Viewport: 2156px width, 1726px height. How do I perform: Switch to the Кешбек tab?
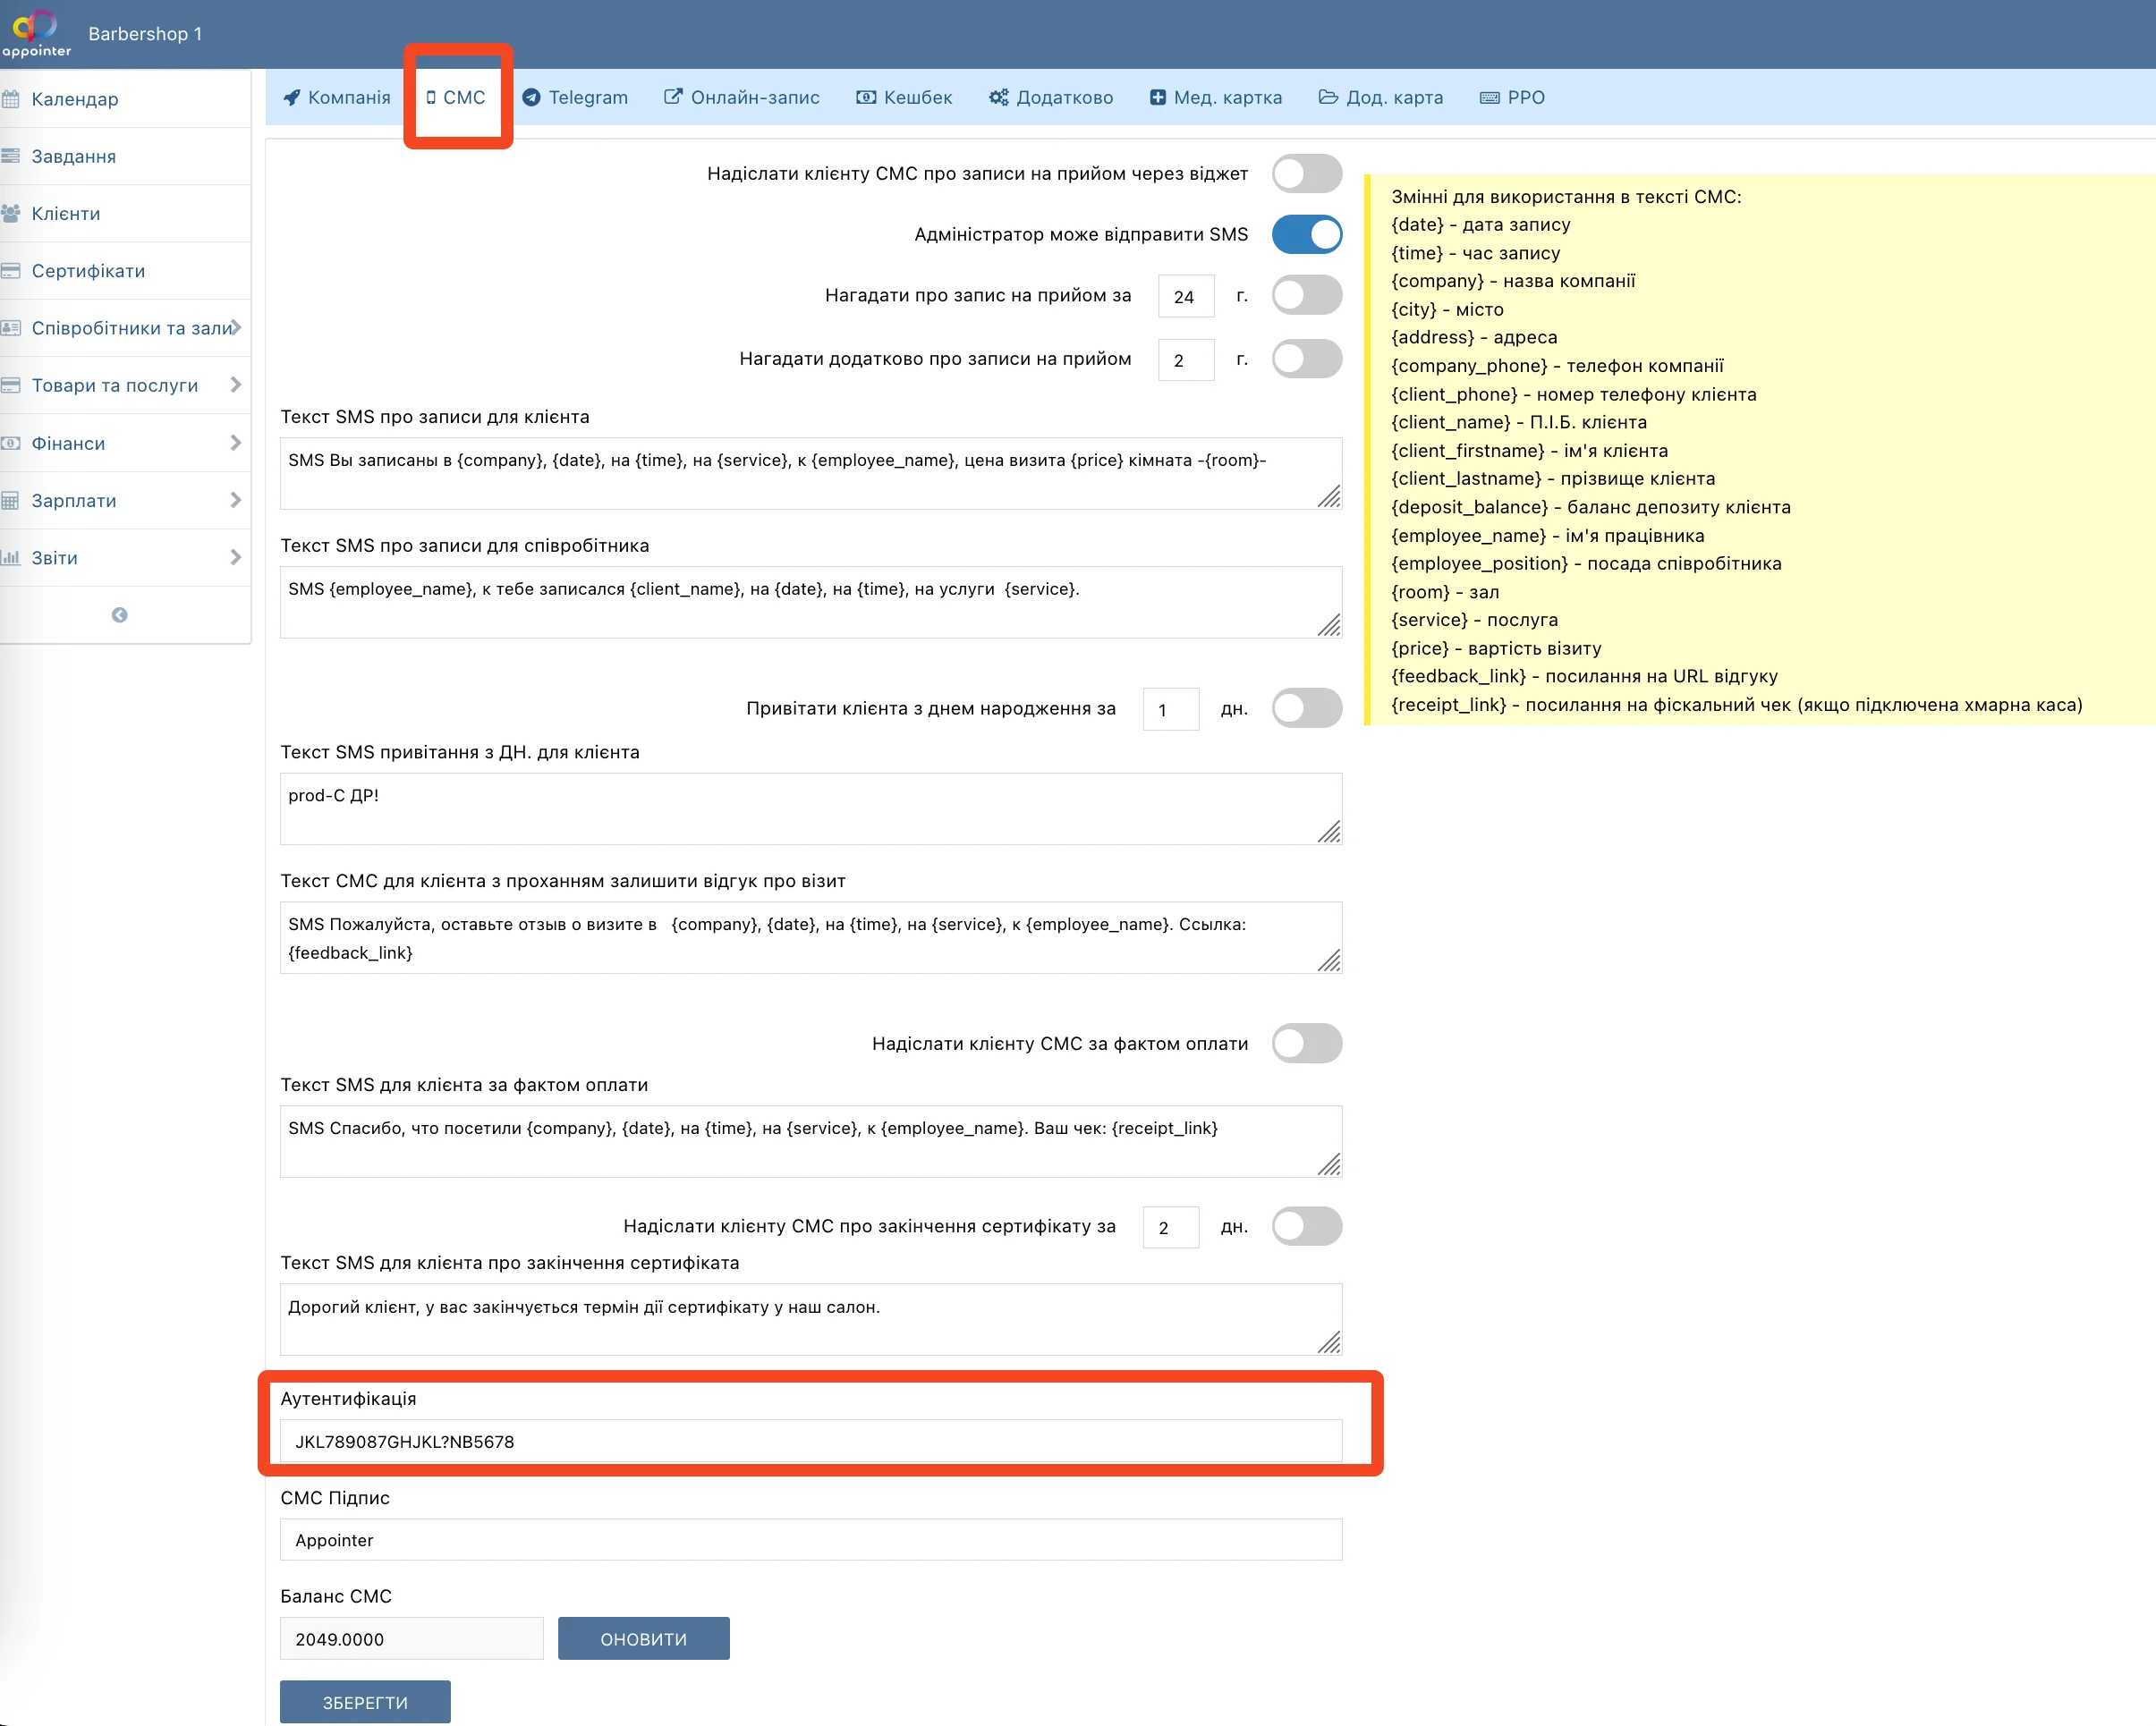pos(904,97)
